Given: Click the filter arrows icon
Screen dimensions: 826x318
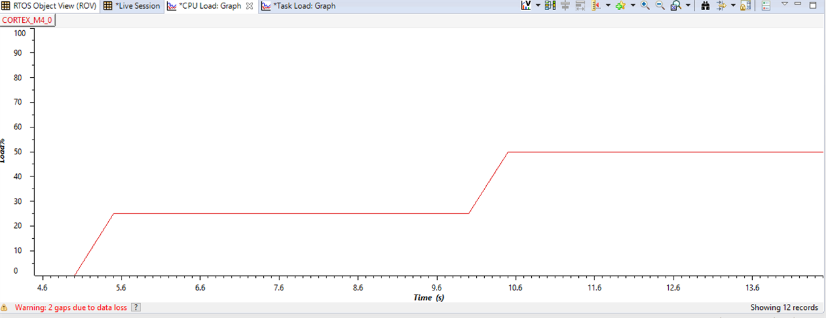Looking at the screenshot, I should click(x=721, y=5).
